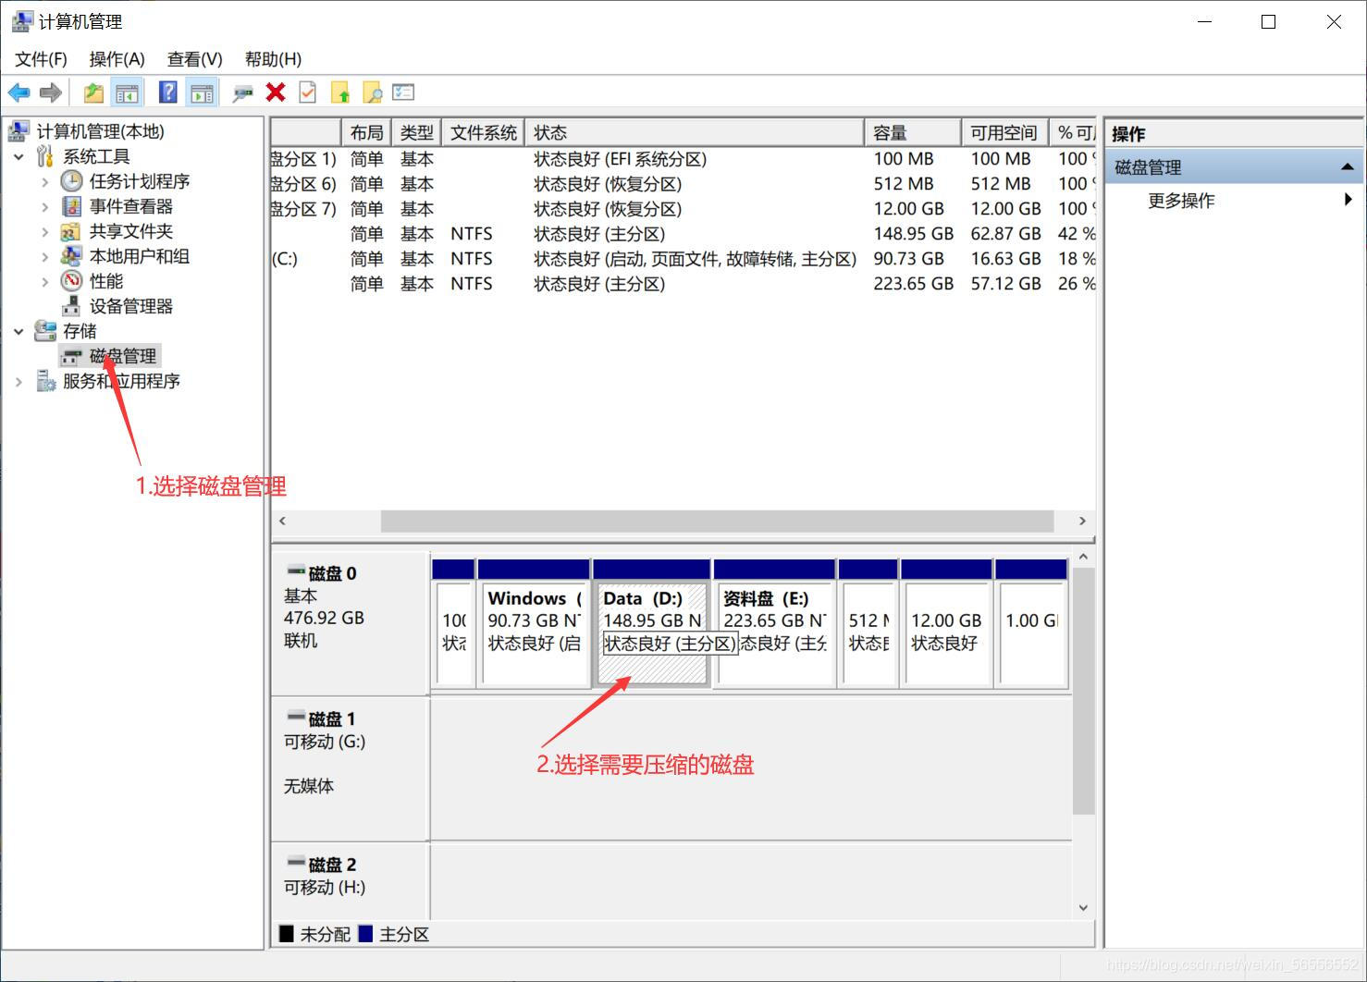Sort by the 类型 column header
Image resolution: width=1367 pixels, height=982 pixels.
tap(416, 133)
